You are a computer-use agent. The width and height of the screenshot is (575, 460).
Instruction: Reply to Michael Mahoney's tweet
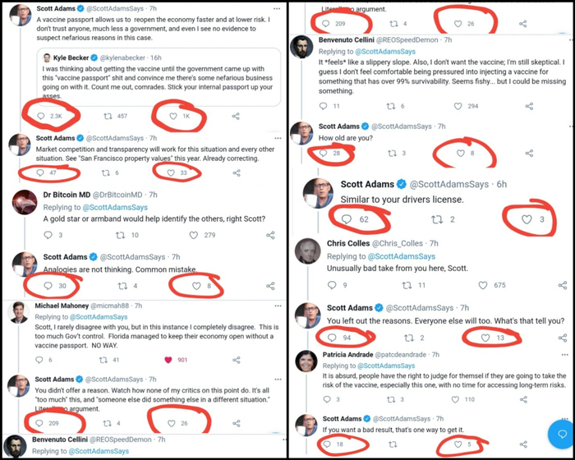pos(39,360)
